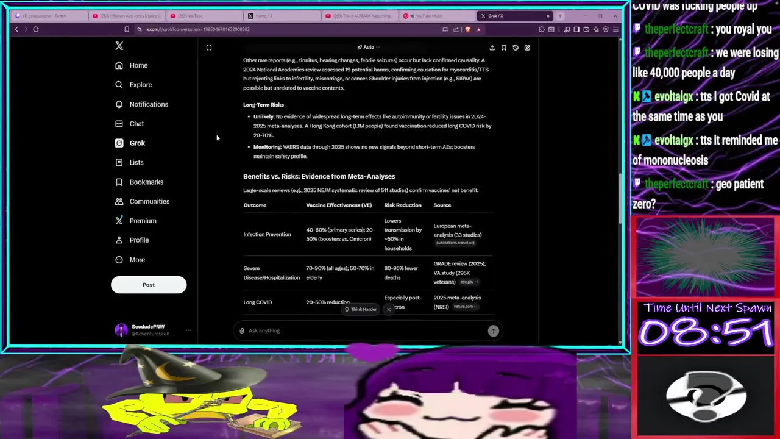This screenshot has width=780, height=439.
Task: Switch to the Home / X tab
Action: [x=282, y=16]
